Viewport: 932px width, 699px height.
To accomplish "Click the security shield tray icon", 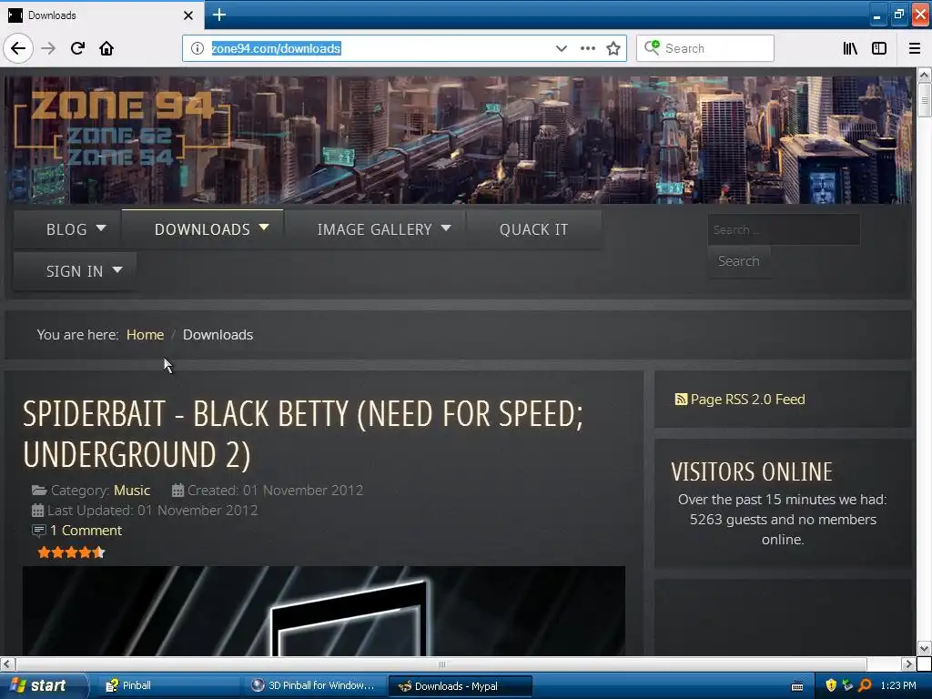I will click(x=831, y=686).
